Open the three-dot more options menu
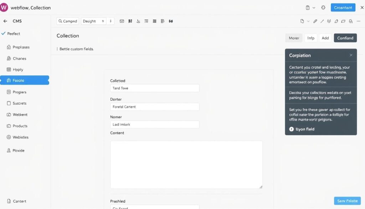The image size is (365, 209). coord(358,21)
